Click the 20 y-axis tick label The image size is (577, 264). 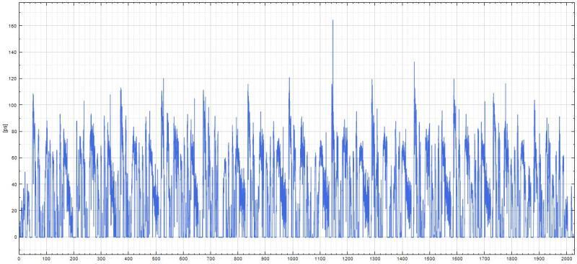(x=14, y=211)
